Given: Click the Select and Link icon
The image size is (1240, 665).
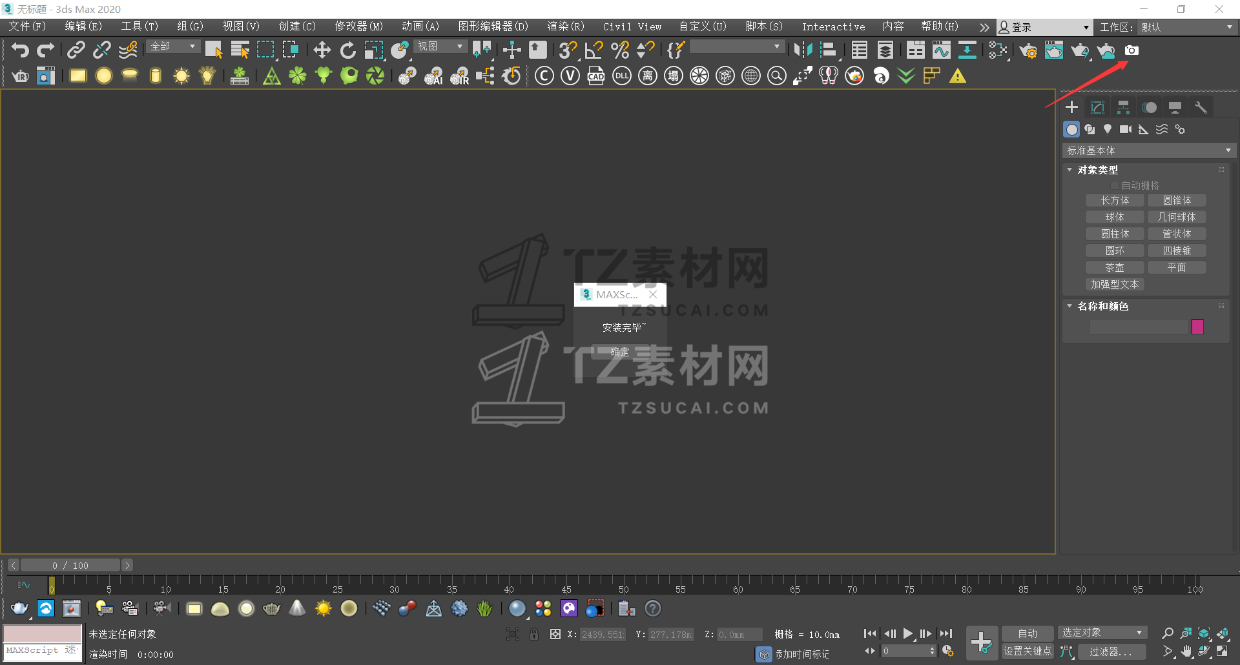Looking at the screenshot, I should [76, 50].
